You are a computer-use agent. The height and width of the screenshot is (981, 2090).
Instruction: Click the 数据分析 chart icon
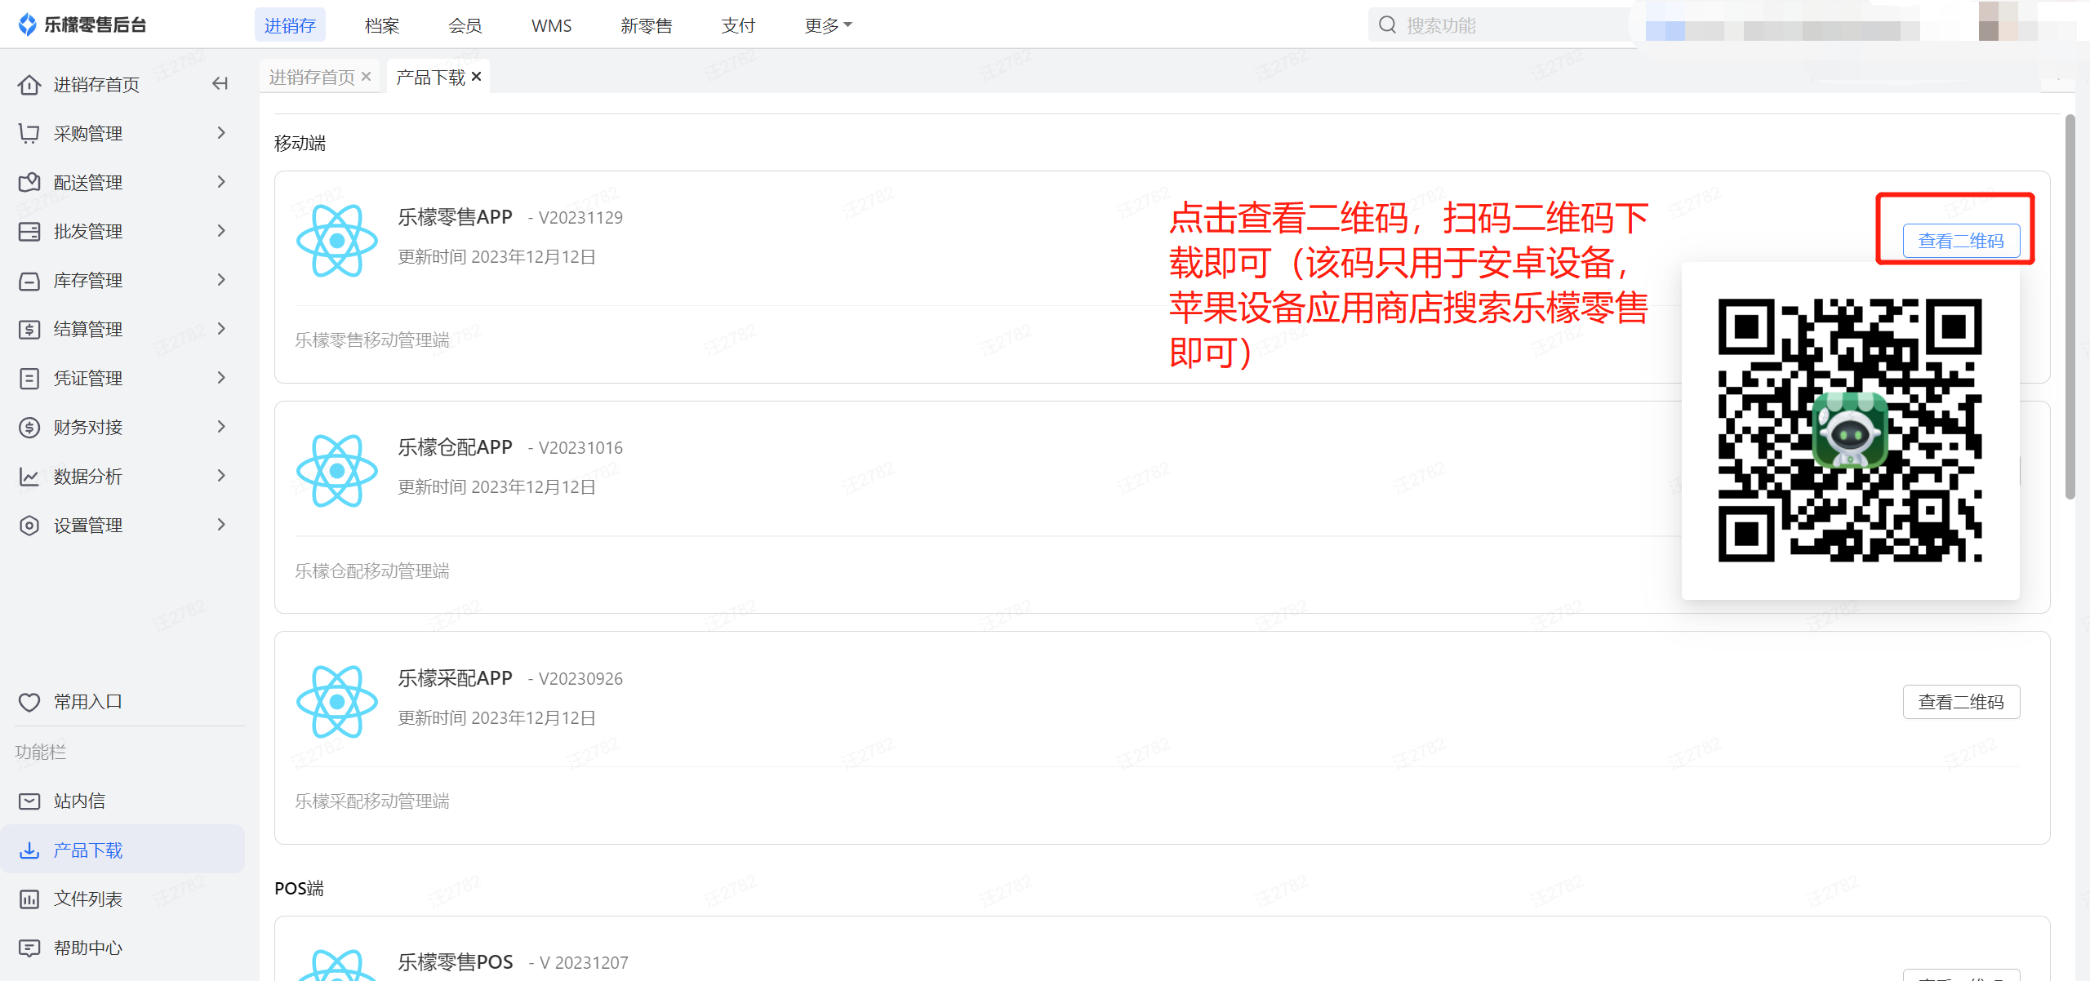[29, 477]
